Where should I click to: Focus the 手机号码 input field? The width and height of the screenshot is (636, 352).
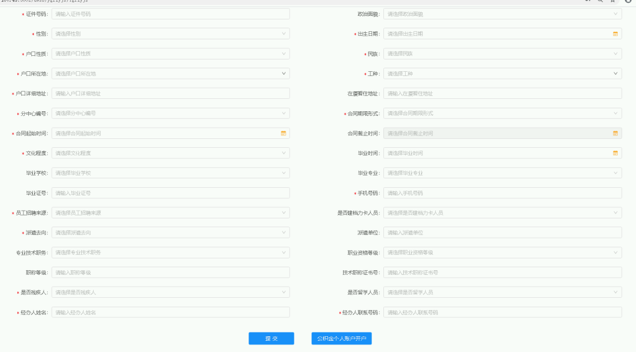502,192
